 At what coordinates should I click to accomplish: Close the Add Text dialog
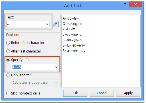tap(135, 4)
